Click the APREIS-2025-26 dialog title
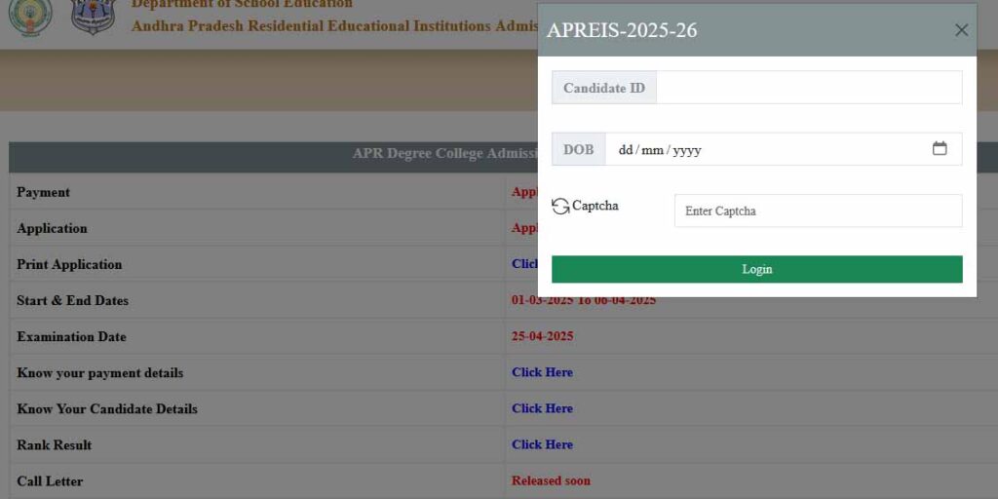Viewport: 998px width, 499px height. point(622,30)
